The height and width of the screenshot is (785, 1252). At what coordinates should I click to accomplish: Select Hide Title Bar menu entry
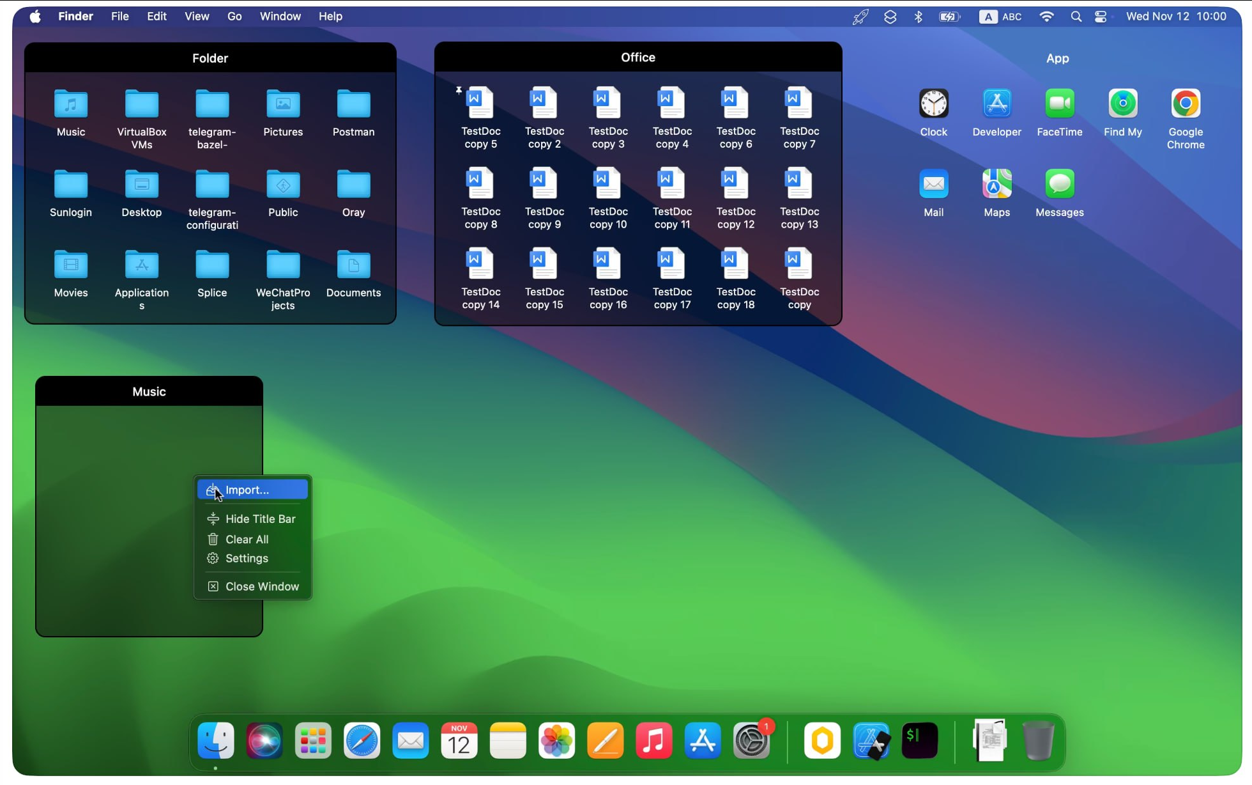260,518
